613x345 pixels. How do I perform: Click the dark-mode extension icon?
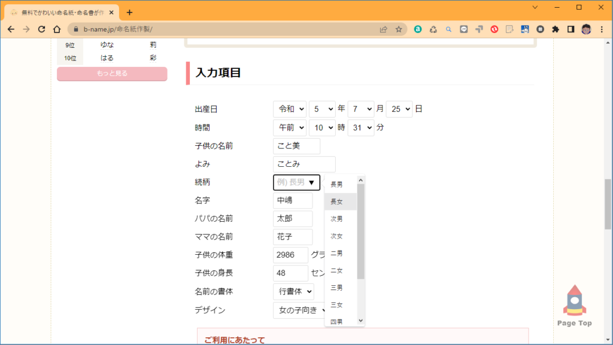570,29
